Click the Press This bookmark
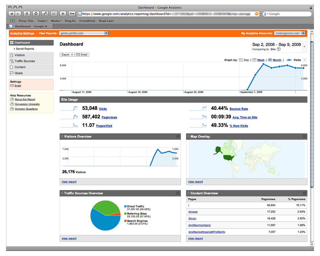Screen dimensions: 320x256 (x=26, y=21)
